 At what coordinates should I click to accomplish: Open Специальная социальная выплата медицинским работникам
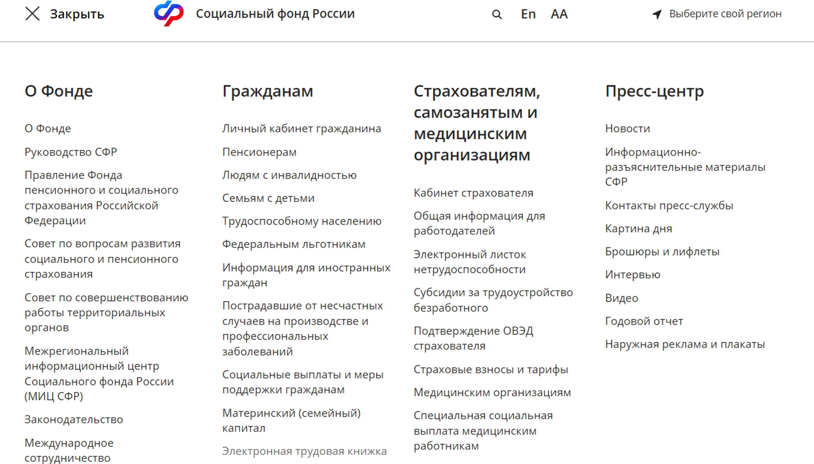483,431
